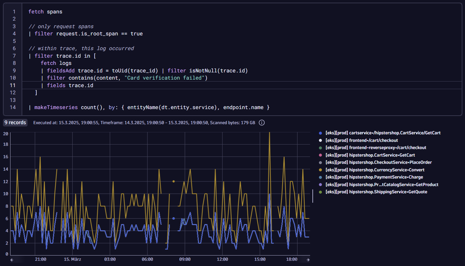The image size is (465, 266).
Task: Click the blue dot for cartservice GetCart legend
Action: [x=320, y=133]
